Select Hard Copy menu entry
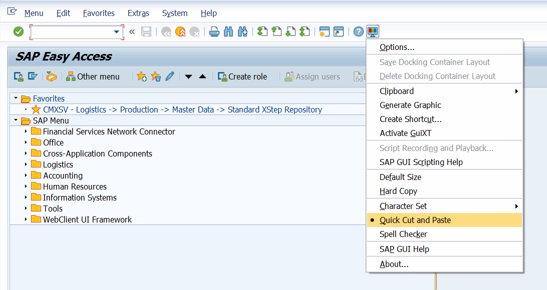 (444, 191)
